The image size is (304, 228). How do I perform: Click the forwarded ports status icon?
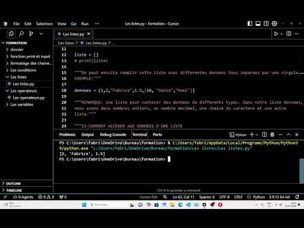tap(63, 197)
